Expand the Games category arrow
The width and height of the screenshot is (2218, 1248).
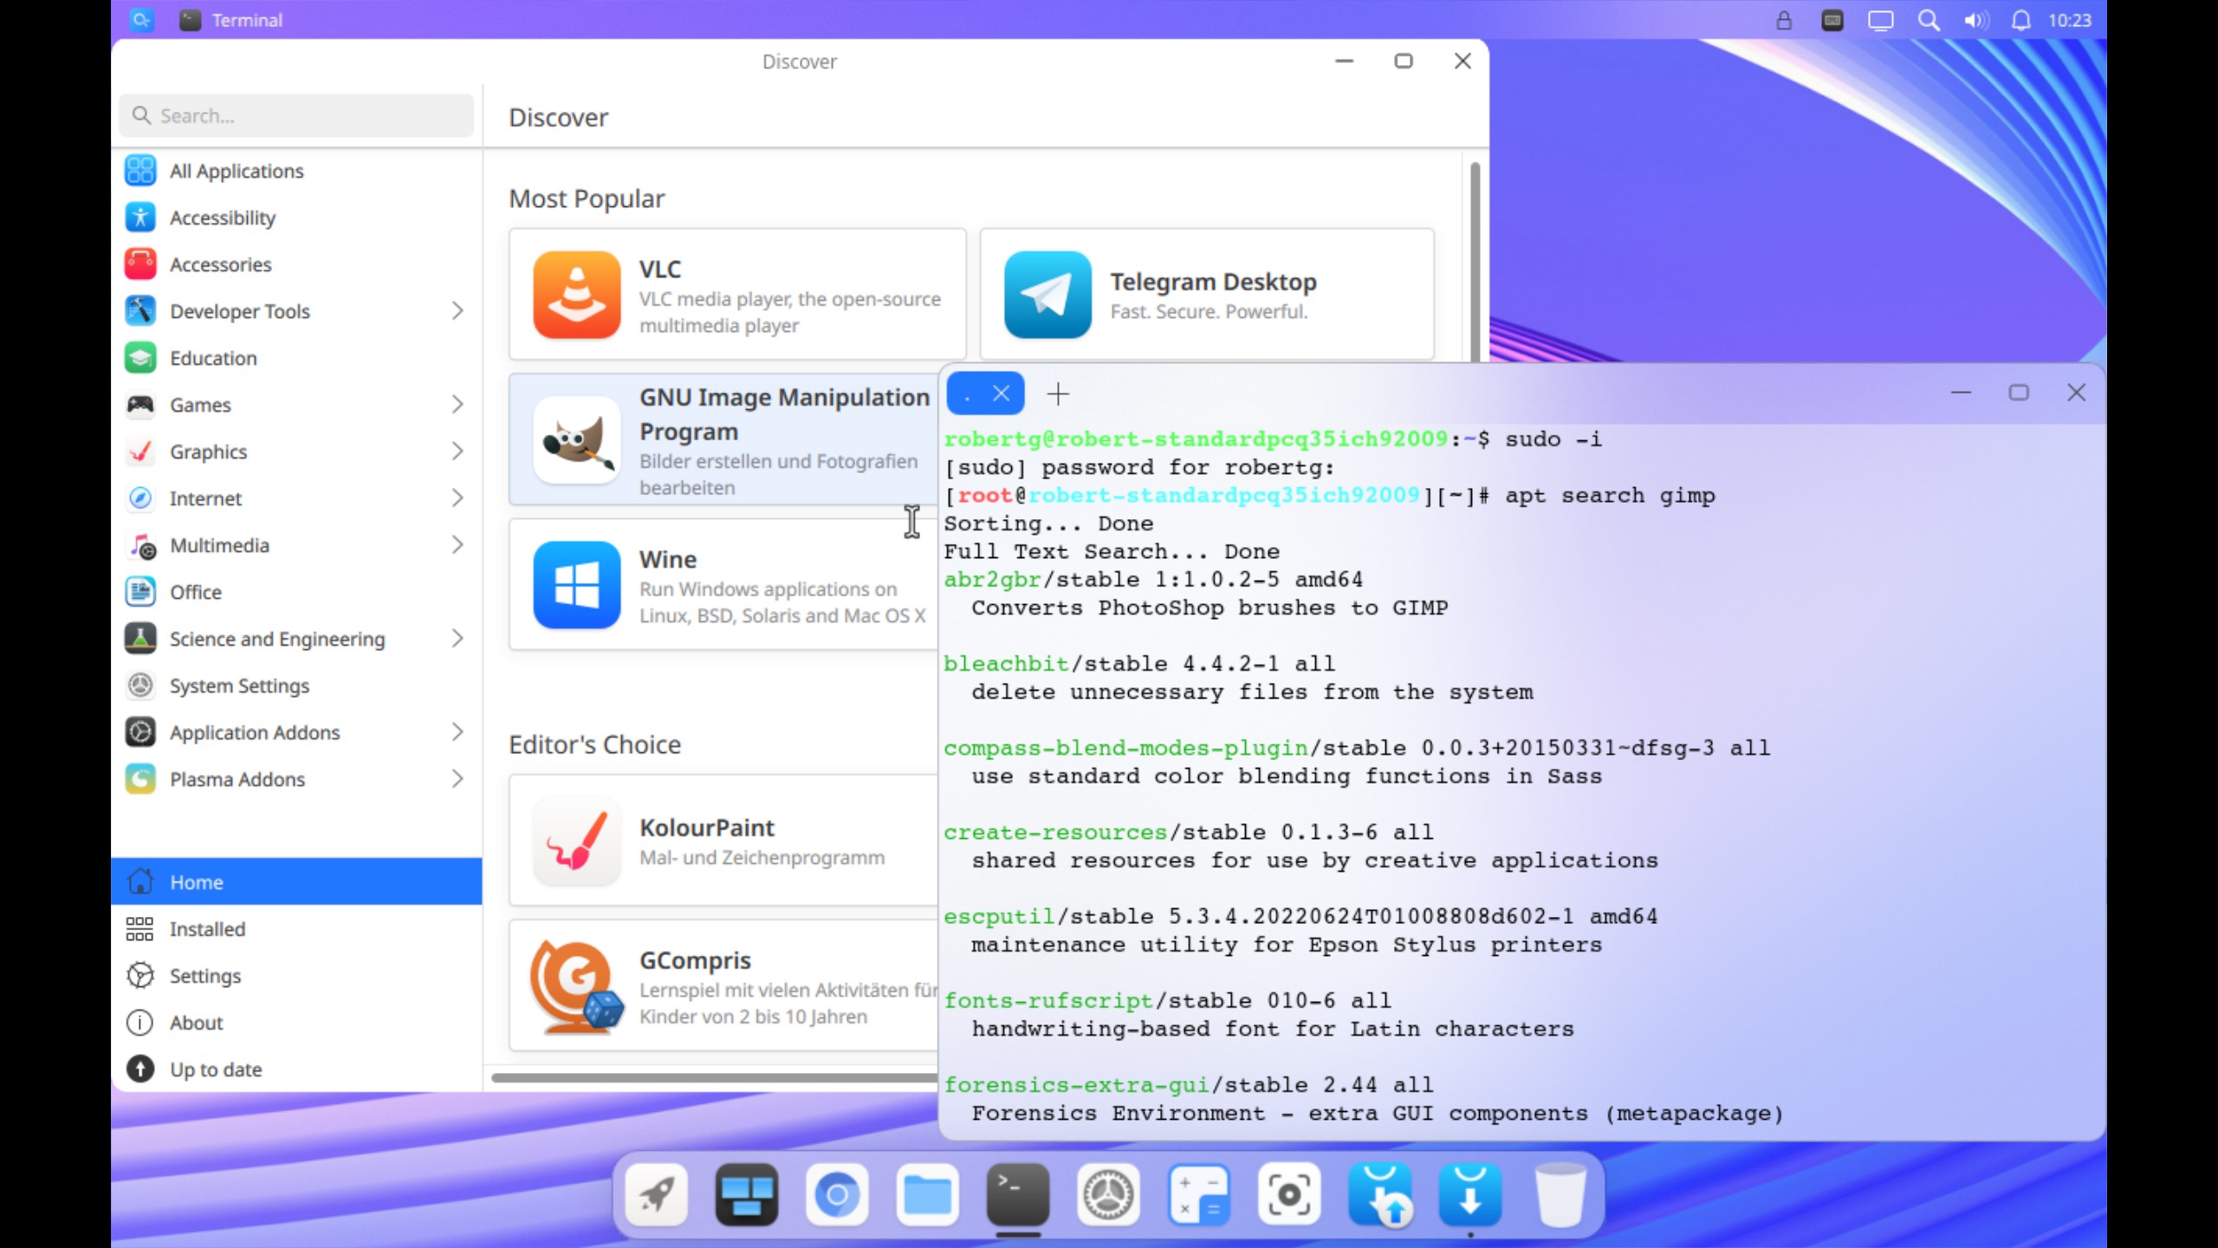click(457, 404)
